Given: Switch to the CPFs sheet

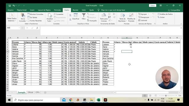Looking at the screenshot, I should click(38, 92).
